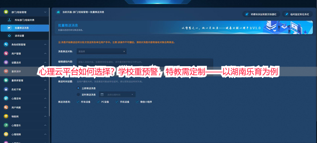Go home via breadcrumb house icon
The width and height of the screenshot is (317, 143).
tap(58, 12)
